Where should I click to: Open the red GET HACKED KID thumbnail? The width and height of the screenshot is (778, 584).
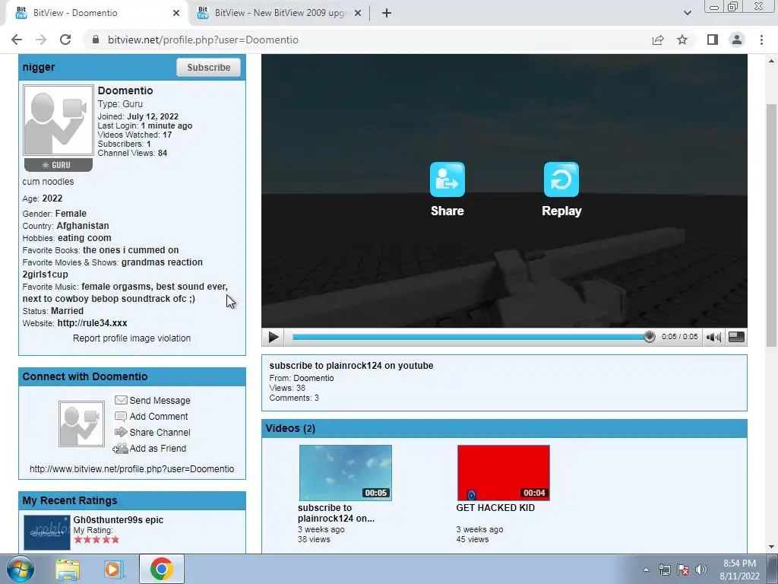[x=504, y=473]
